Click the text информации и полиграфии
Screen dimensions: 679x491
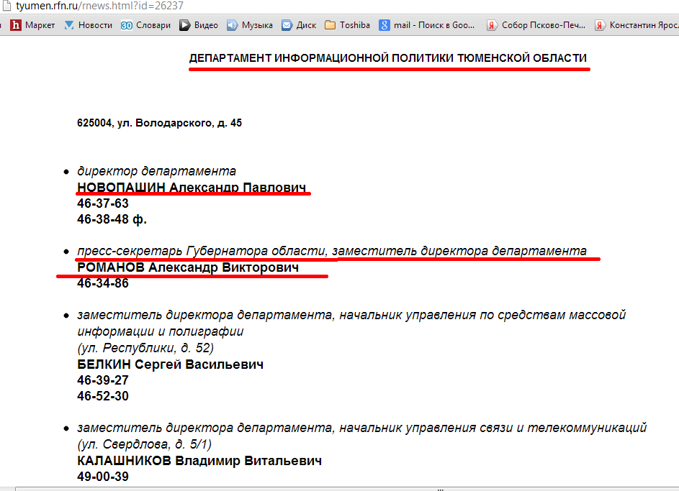coord(161,331)
